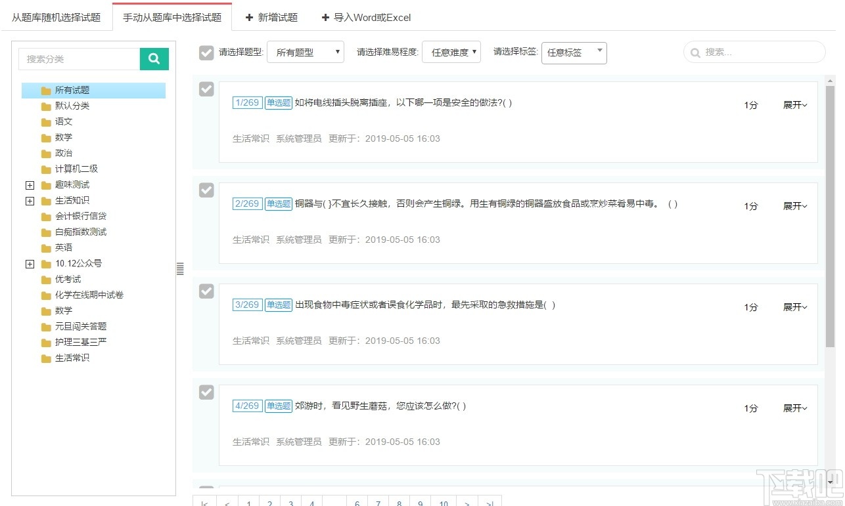Jump to first page using |< pagination icon
Image resolution: width=845 pixels, height=506 pixels.
[x=204, y=502]
